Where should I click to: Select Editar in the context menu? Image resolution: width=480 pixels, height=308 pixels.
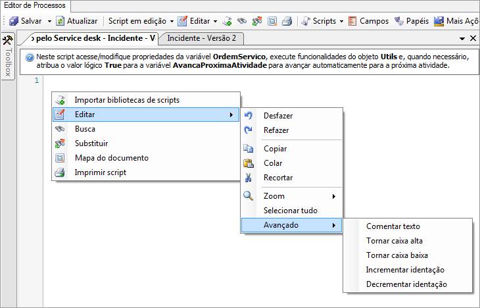146,115
